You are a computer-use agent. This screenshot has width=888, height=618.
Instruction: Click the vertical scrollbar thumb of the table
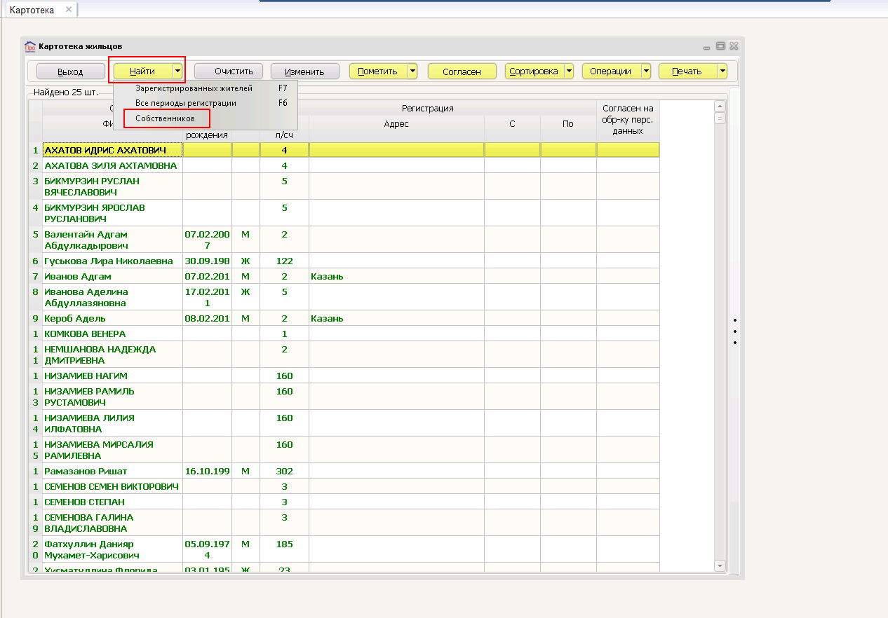click(x=719, y=118)
